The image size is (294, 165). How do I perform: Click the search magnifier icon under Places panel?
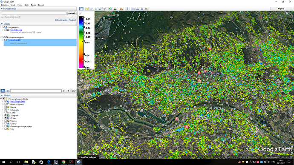coord(3,91)
